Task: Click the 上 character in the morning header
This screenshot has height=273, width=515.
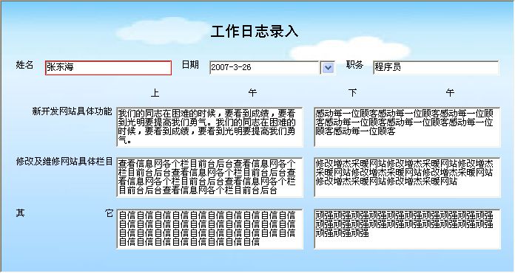Action: coord(155,93)
